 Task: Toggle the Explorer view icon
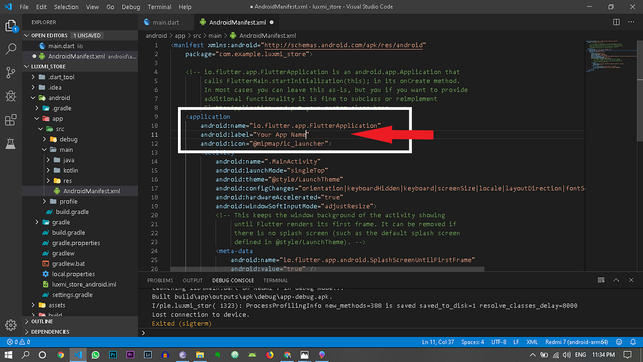[x=11, y=25]
